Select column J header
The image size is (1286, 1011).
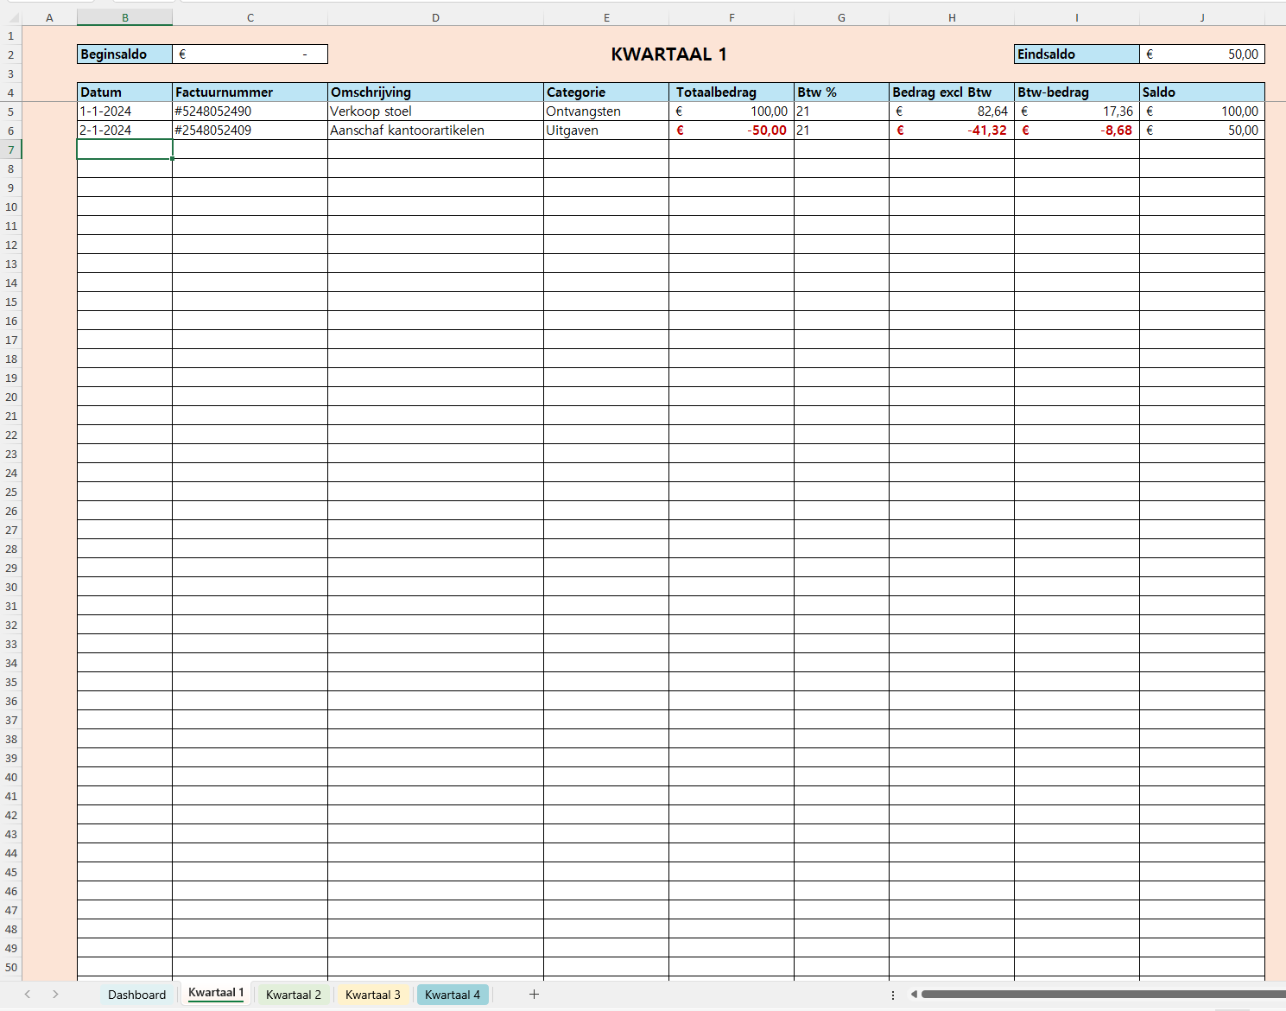click(x=1201, y=17)
